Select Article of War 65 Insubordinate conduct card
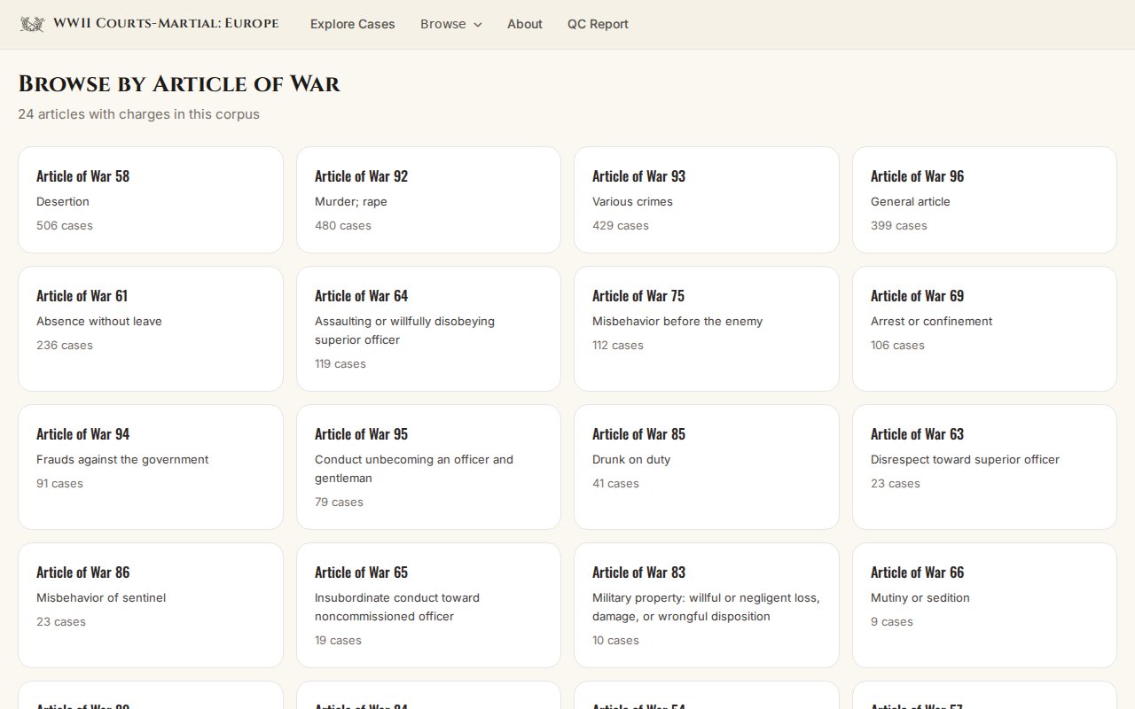Image resolution: width=1135 pixels, height=709 pixels. [428, 605]
